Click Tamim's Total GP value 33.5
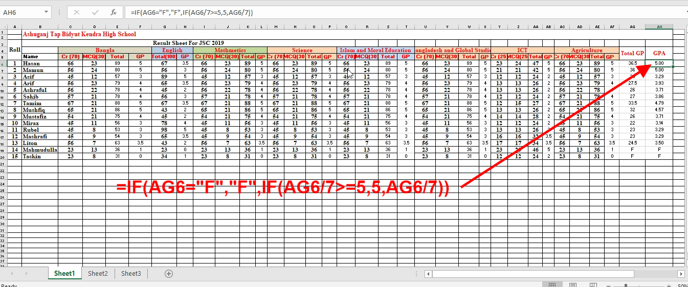 pyautogui.click(x=632, y=103)
